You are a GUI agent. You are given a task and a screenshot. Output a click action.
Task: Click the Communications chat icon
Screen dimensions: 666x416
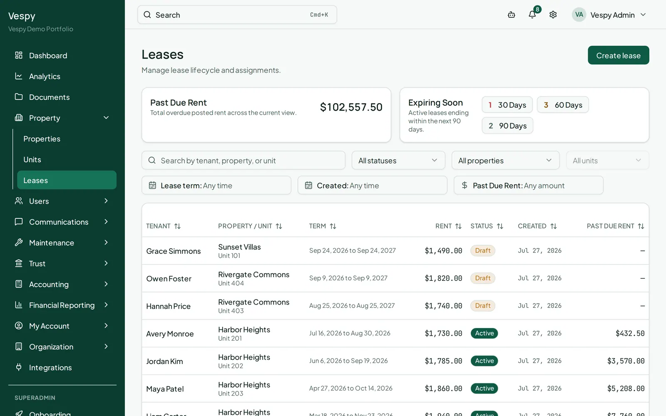19,221
